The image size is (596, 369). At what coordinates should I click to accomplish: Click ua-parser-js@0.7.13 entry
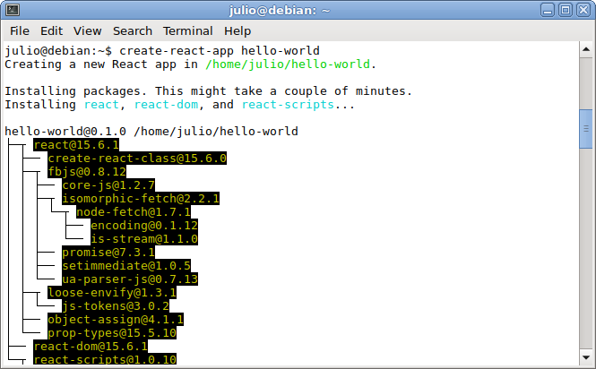130,279
